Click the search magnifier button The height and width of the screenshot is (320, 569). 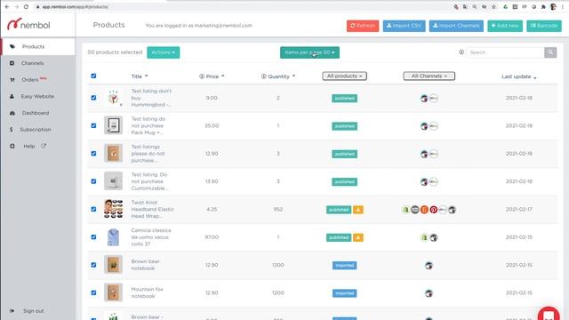550,52
